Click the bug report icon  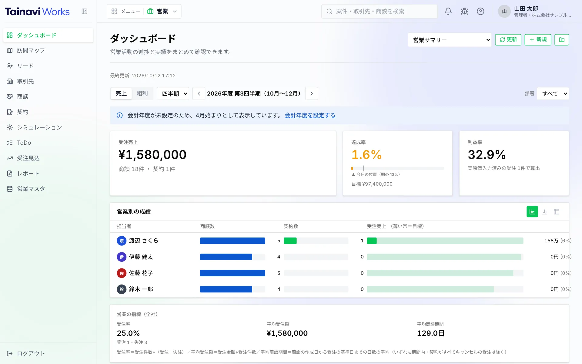(464, 12)
